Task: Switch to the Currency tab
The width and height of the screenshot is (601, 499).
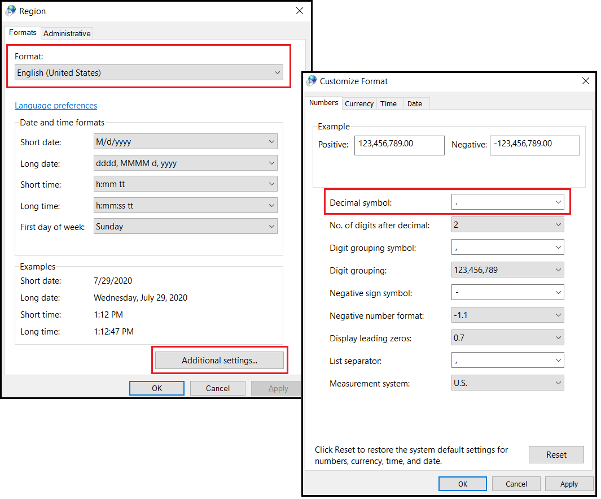Action: coord(359,103)
